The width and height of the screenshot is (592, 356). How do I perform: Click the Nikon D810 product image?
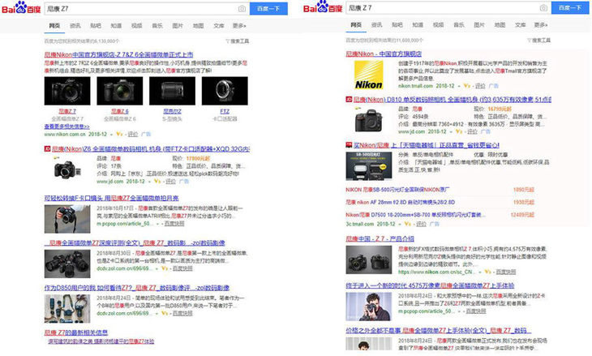[x=369, y=120]
